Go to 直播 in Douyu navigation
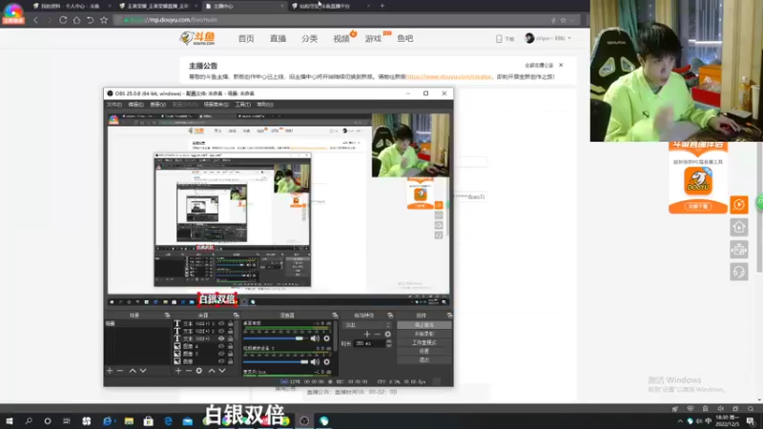763x429 pixels. pos(278,38)
